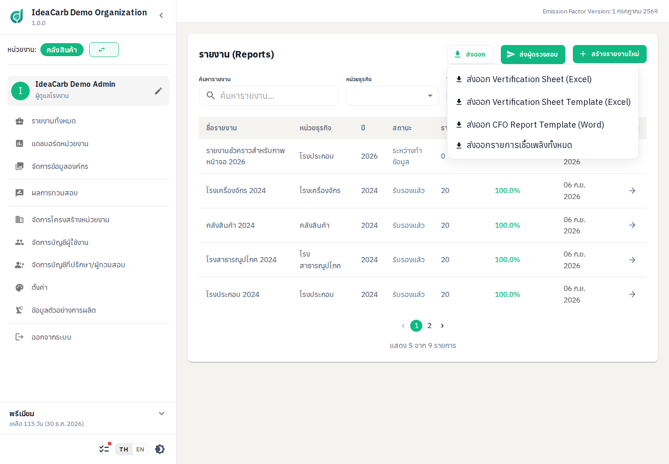The image size is (669, 464).
Task: Click the ตั้งค่า palette icon
Action: (20, 288)
